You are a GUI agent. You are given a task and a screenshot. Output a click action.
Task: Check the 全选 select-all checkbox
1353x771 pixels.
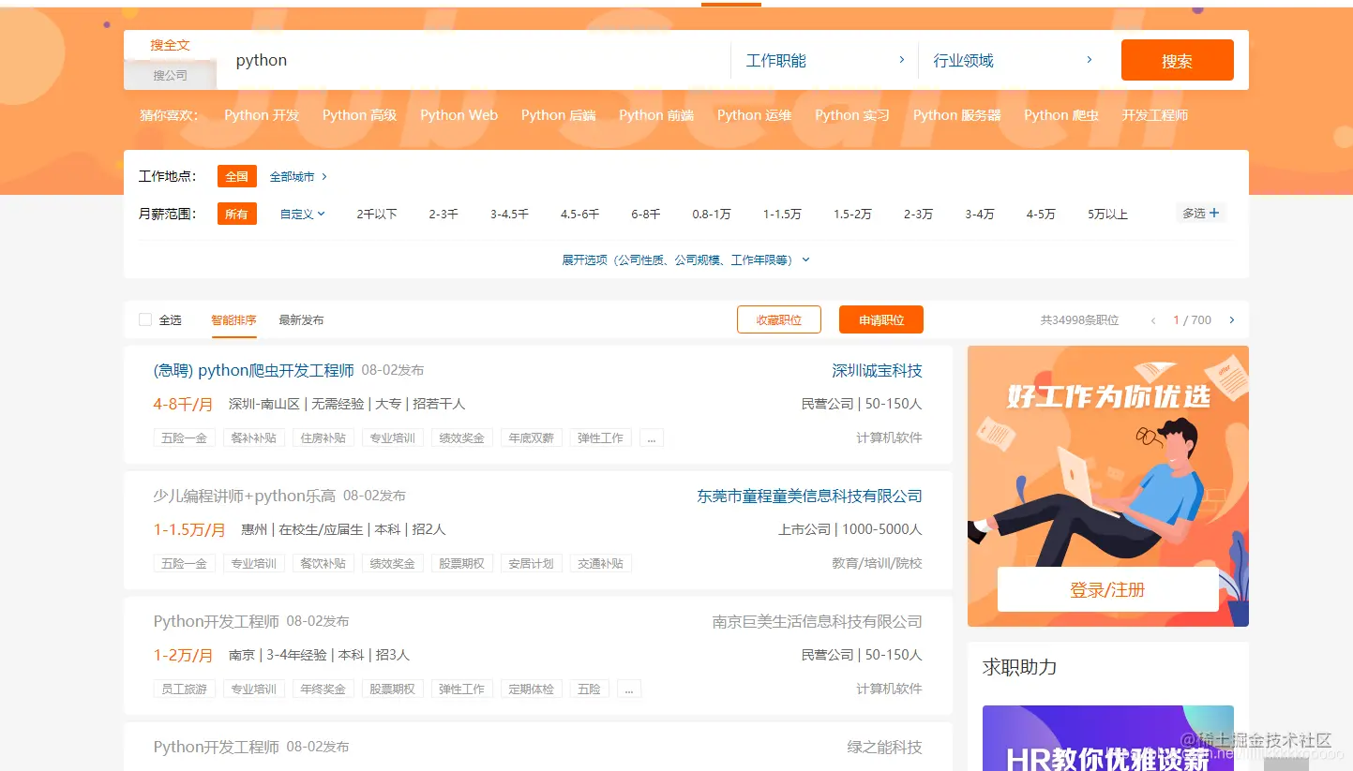(145, 319)
